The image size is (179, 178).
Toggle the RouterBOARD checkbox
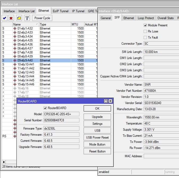[x=45, y=108]
